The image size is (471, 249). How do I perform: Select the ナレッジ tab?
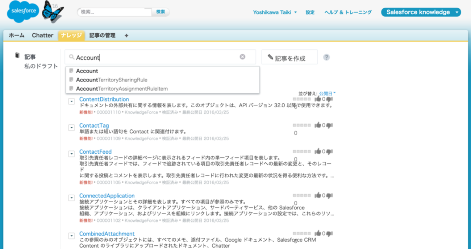(71, 36)
